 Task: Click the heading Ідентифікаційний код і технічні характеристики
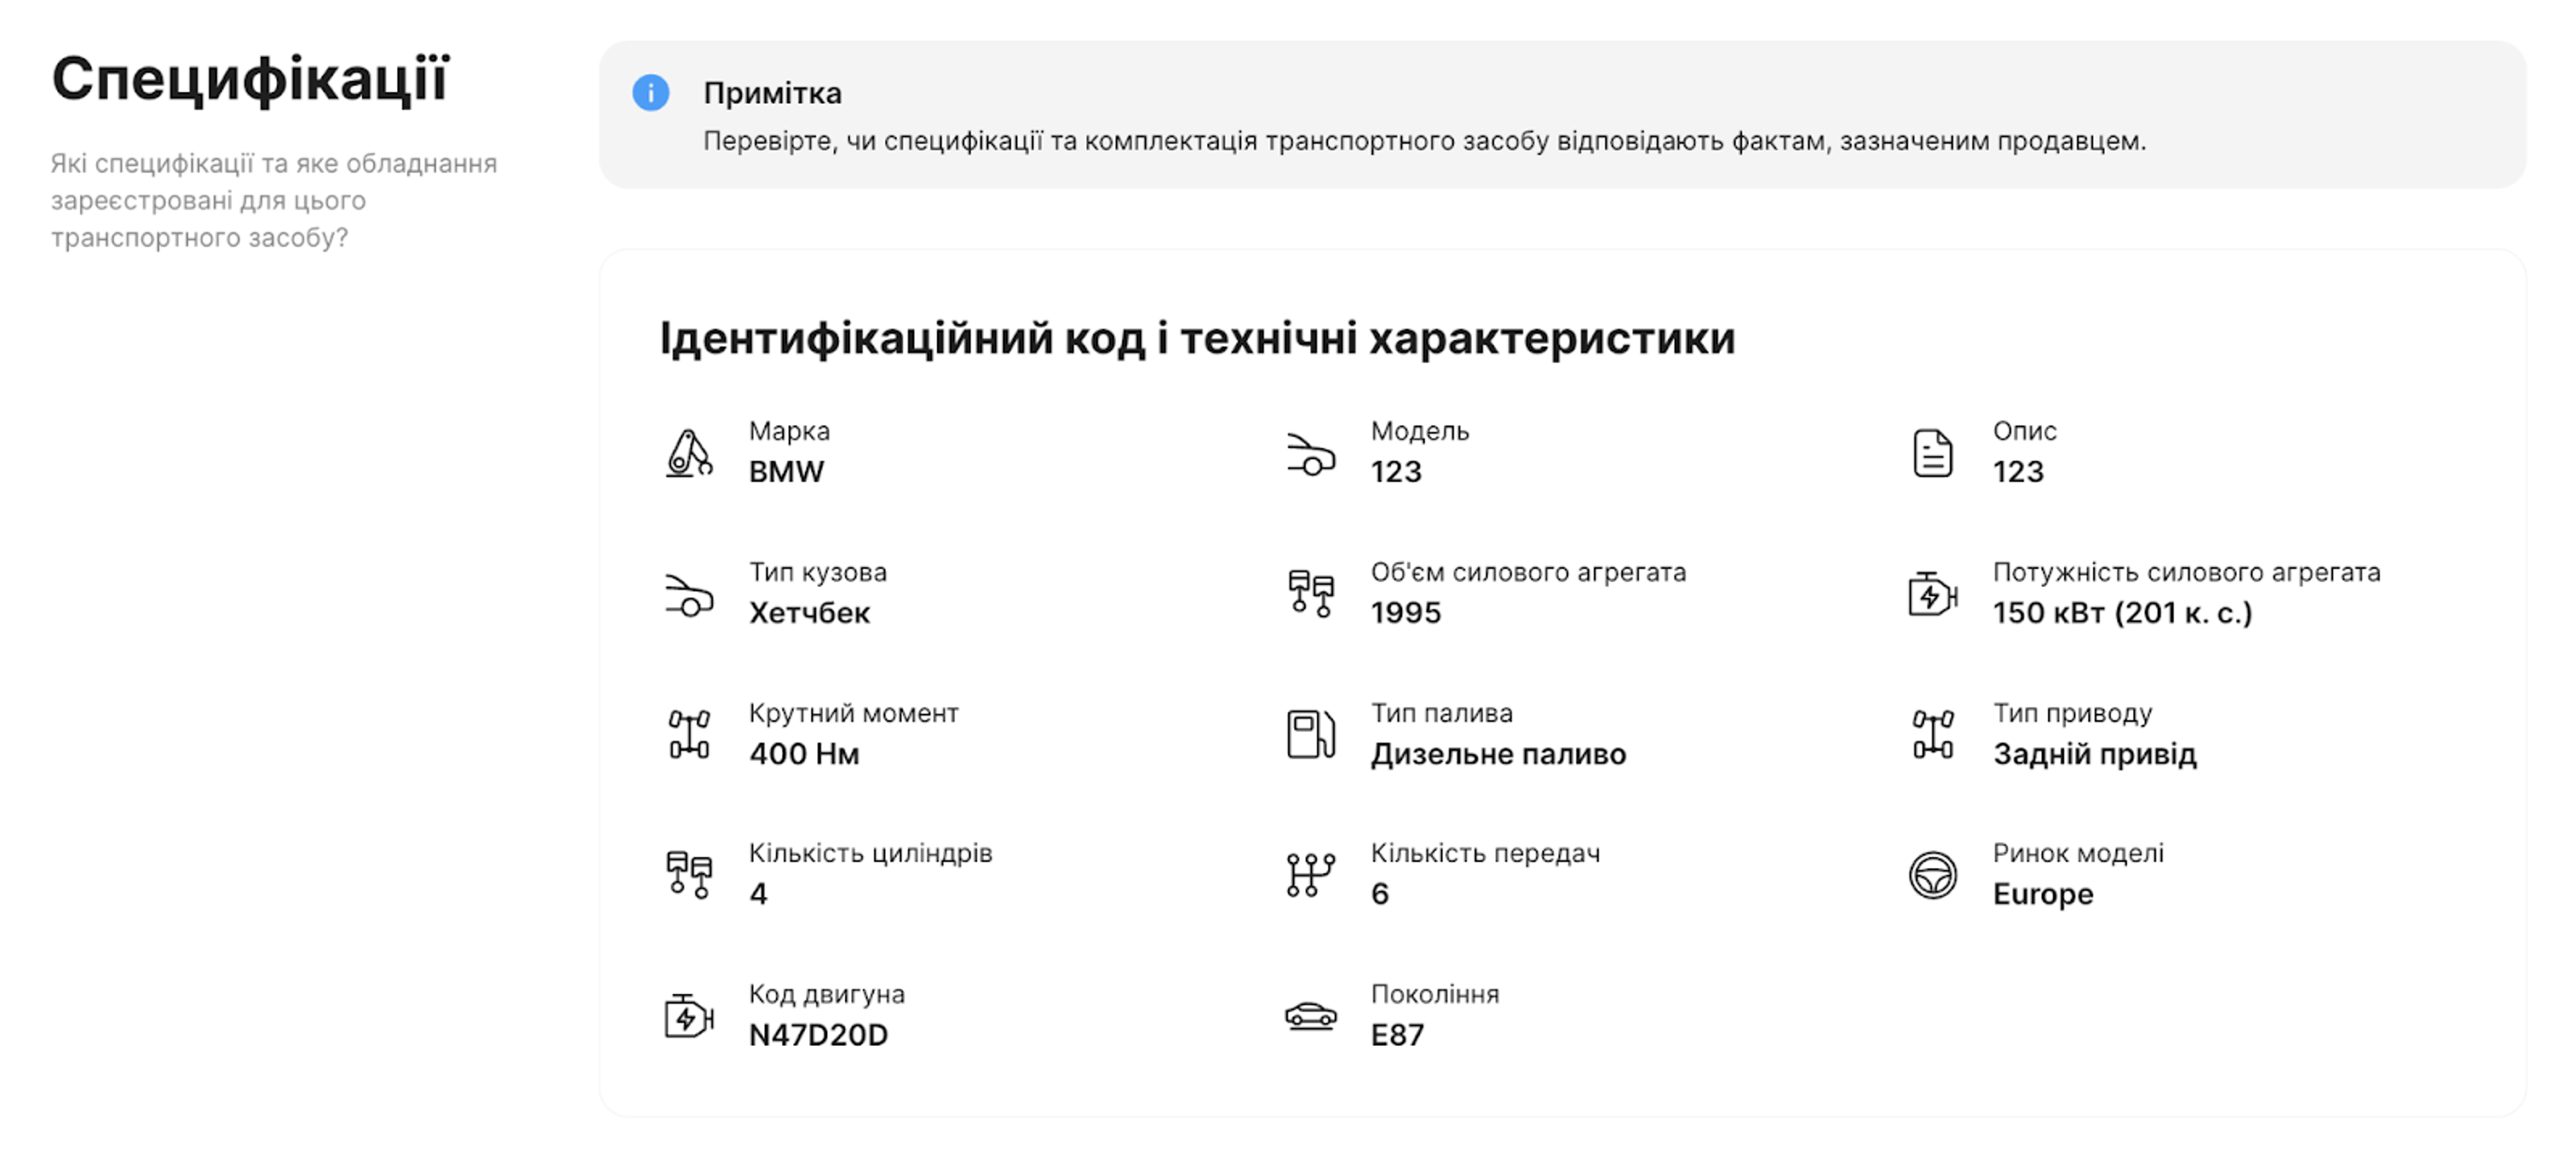tap(1197, 338)
